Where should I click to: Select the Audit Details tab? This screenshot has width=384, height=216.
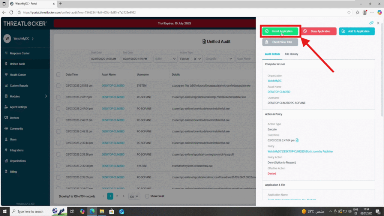click(272, 54)
